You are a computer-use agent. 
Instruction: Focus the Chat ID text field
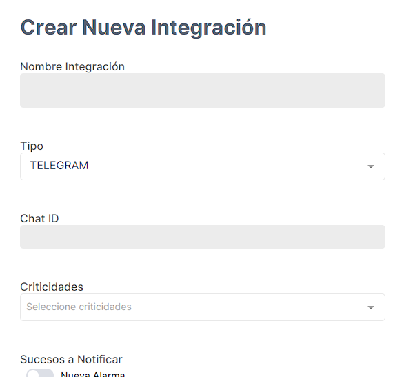pos(203,237)
